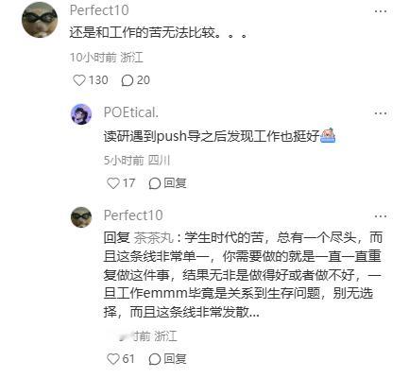Viewport: 409px width, 378px height.
Task: Select the 回复 text under the 61-like reply
Action: (175, 359)
